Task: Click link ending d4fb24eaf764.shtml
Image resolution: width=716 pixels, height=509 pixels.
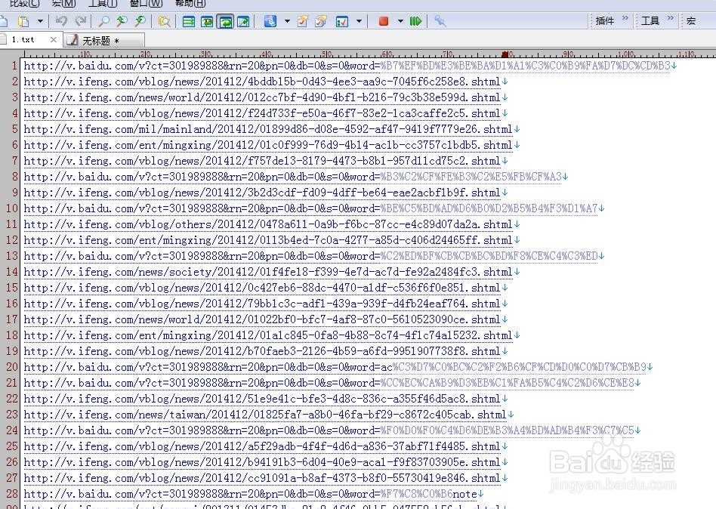Action: coord(262,304)
